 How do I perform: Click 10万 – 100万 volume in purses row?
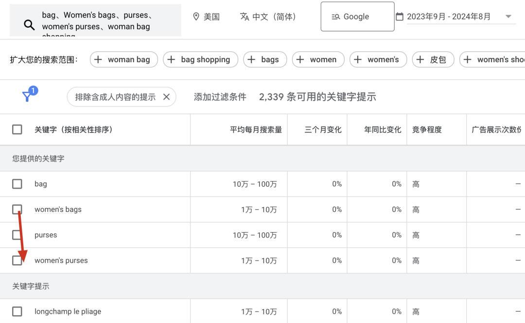[255, 235]
